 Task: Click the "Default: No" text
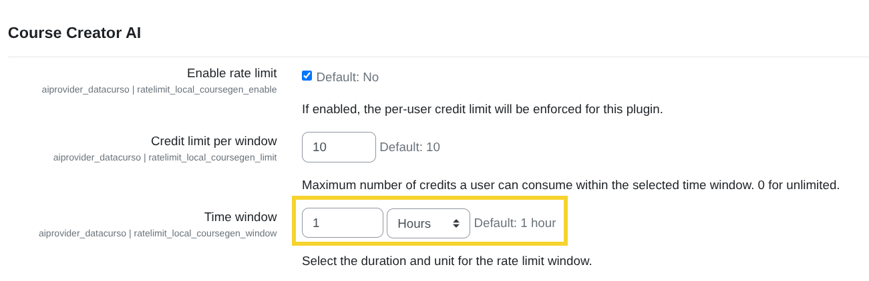pyautogui.click(x=347, y=77)
